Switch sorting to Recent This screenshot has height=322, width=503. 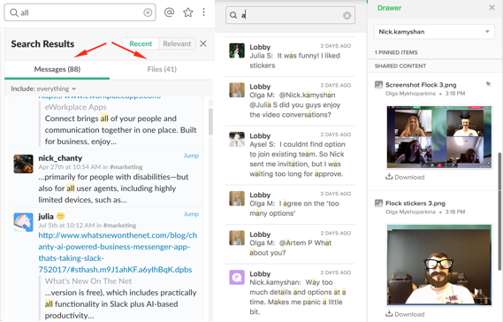pyautogui.click(x=141, y=43)
